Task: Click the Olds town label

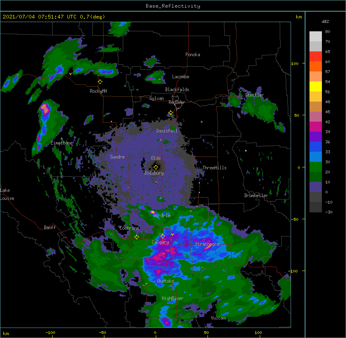Action: coord(156,158)
